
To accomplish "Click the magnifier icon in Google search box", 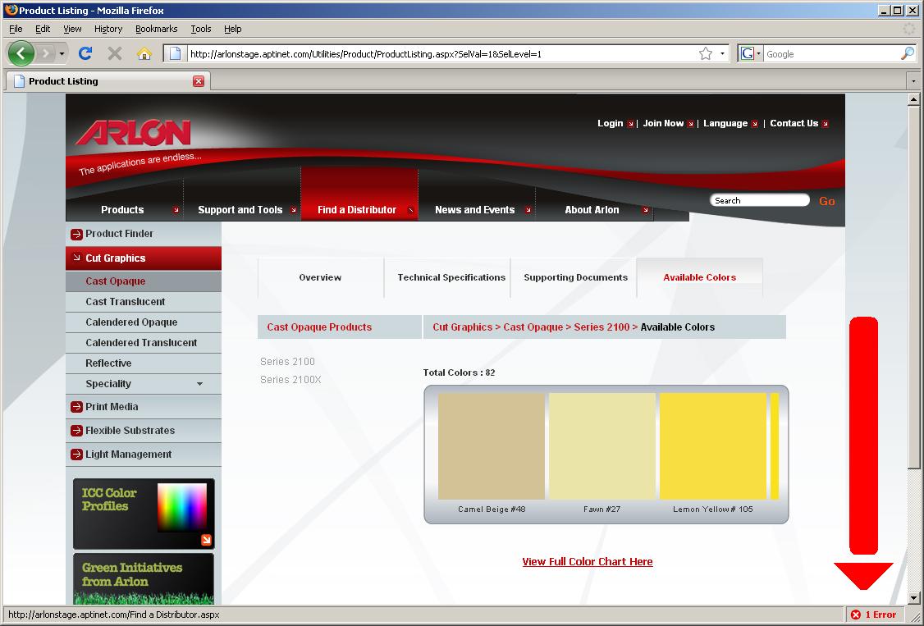I will 908,53.
